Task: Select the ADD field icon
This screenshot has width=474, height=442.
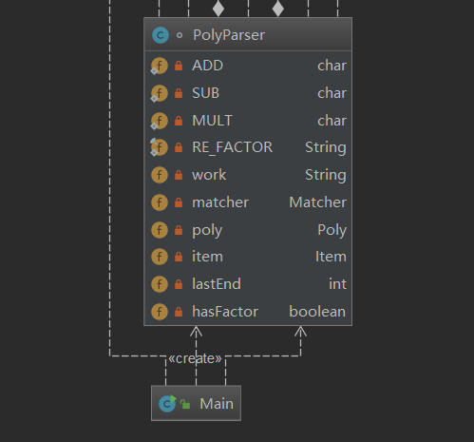Action: 160,66
